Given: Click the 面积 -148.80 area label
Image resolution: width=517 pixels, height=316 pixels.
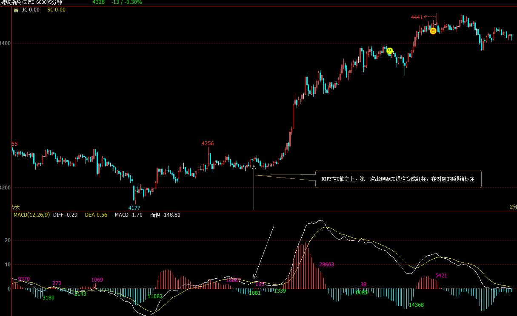Looking at the screenshot, I should coord(165,215).
